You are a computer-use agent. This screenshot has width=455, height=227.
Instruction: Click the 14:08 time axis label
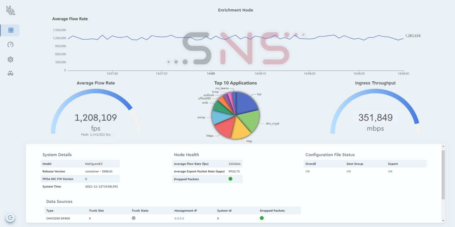pyautogui.click(x=211, y=74)
